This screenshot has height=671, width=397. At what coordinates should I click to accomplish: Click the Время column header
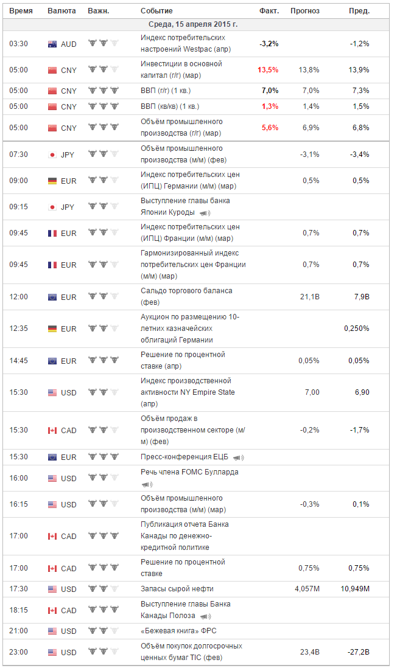tap(21, 11)
